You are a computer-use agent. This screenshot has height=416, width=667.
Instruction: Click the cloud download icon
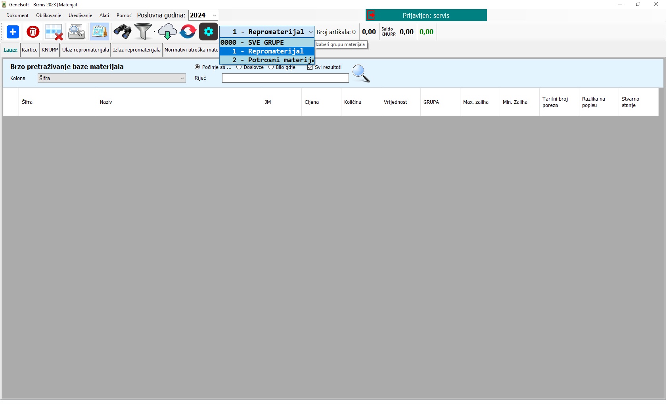pos(167,32)
